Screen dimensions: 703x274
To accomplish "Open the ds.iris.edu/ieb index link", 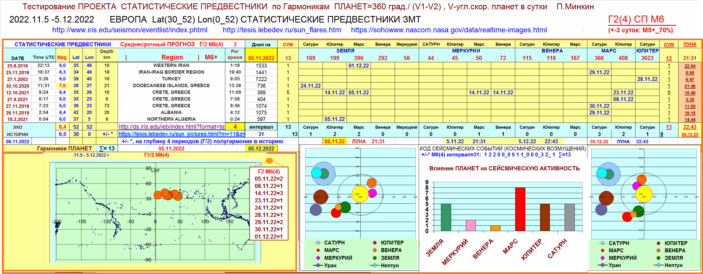I will [x=172, y=127].
